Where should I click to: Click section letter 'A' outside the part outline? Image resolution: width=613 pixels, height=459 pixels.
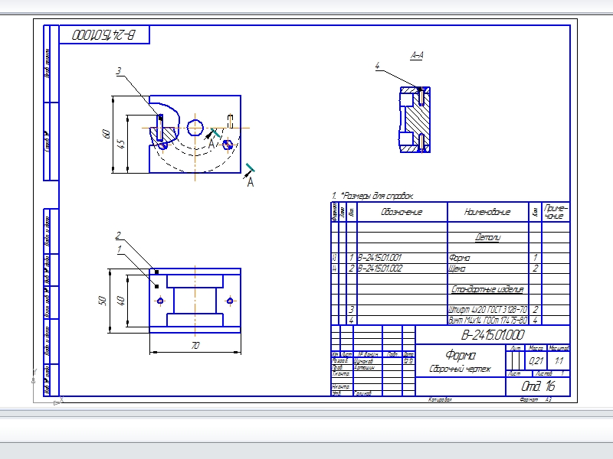coord(251,182)
